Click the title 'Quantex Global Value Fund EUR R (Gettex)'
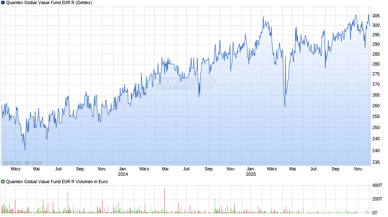The image size is (388, 217). tap(49, 3)
